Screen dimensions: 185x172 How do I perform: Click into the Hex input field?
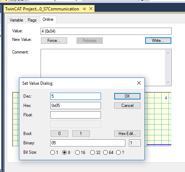pyautogui.click(x=75, y=106)
